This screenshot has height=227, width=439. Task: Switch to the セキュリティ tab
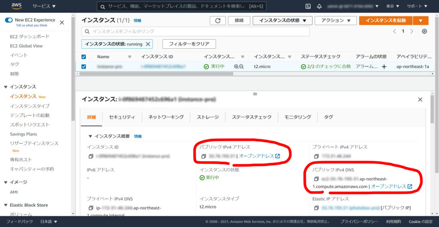pyautogui.click(x=122, y=117)
